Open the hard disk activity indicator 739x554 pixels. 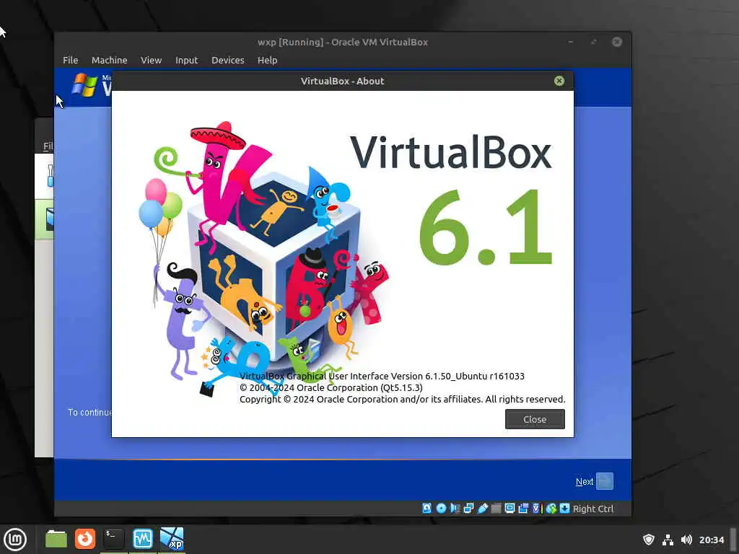pyautogui.click(x=427, y=509)
